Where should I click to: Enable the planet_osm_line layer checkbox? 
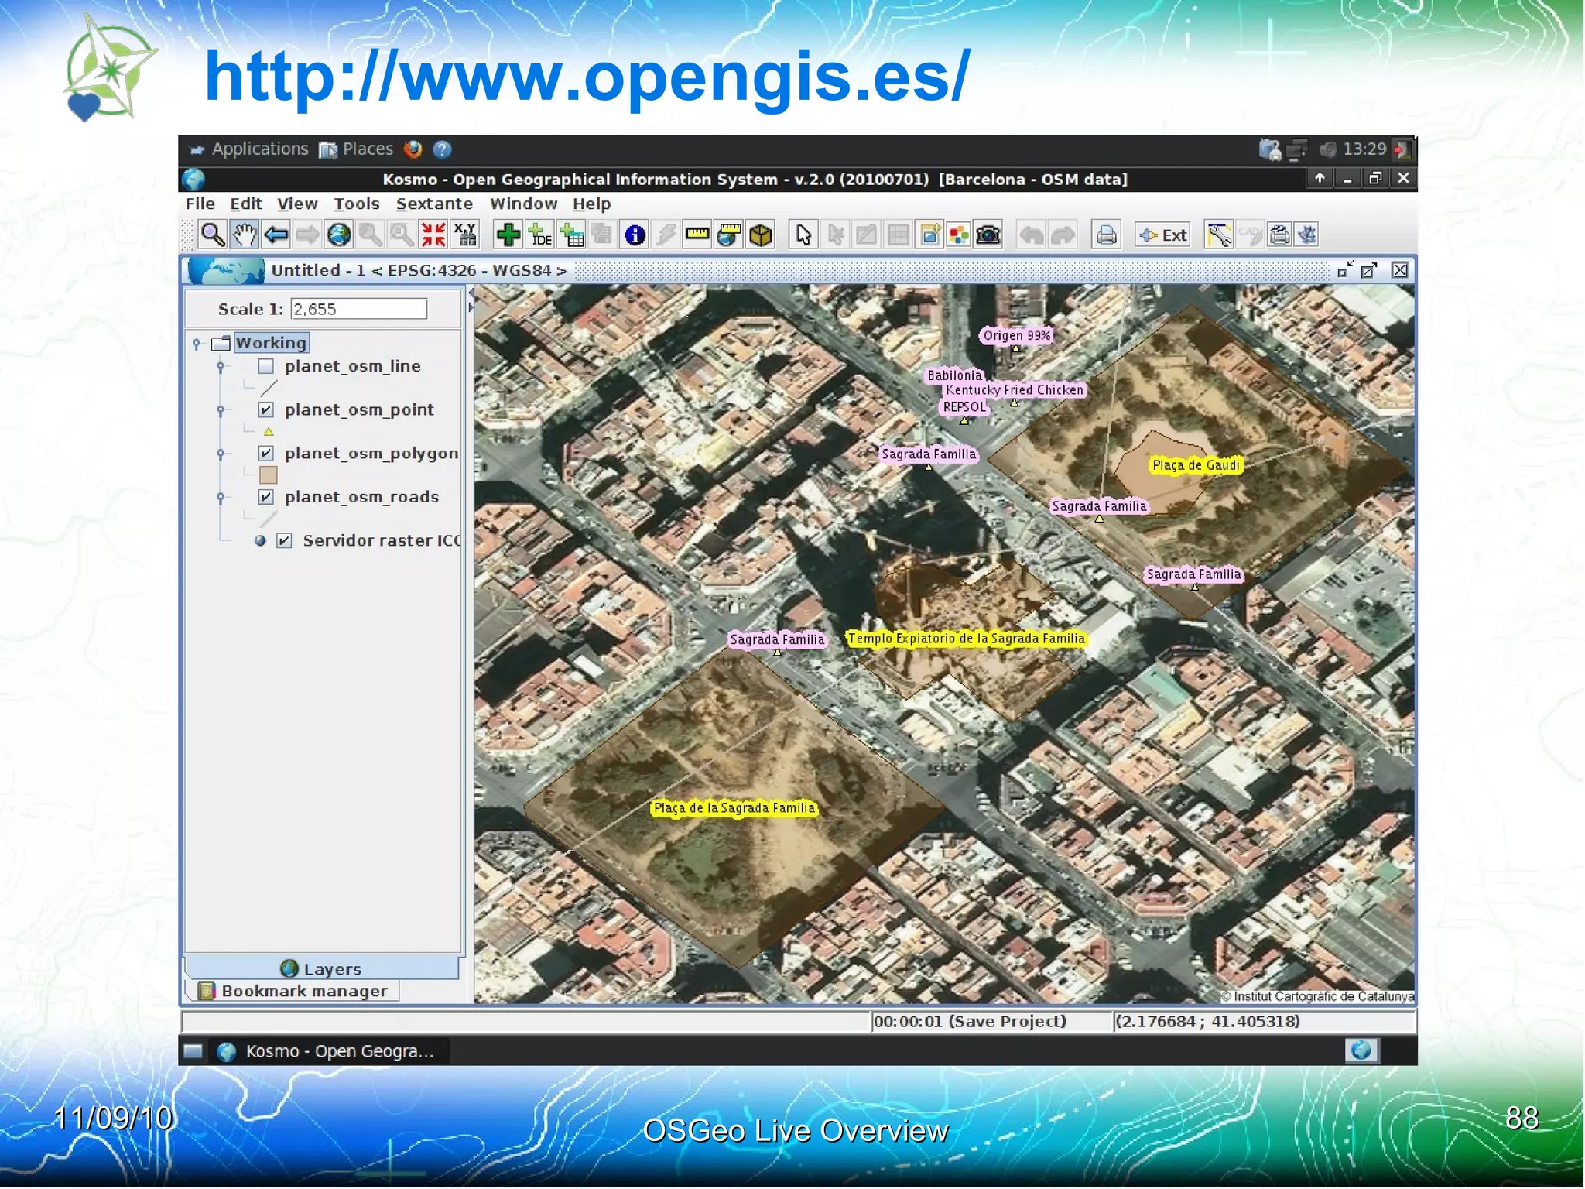[x=266, y=366]
